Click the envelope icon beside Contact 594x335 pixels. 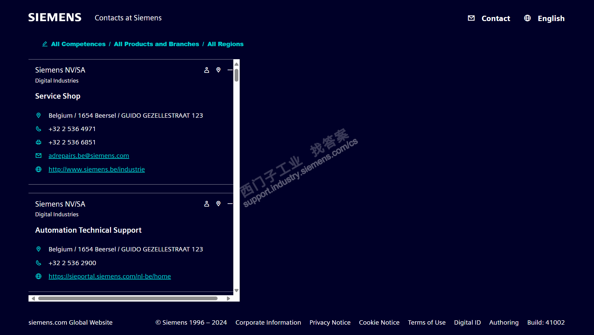[471, 18]
